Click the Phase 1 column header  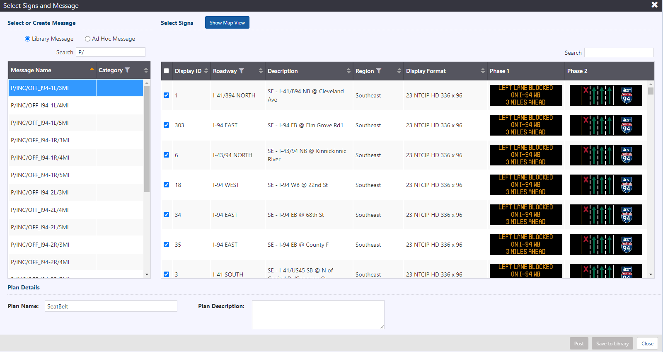point(525,71)
